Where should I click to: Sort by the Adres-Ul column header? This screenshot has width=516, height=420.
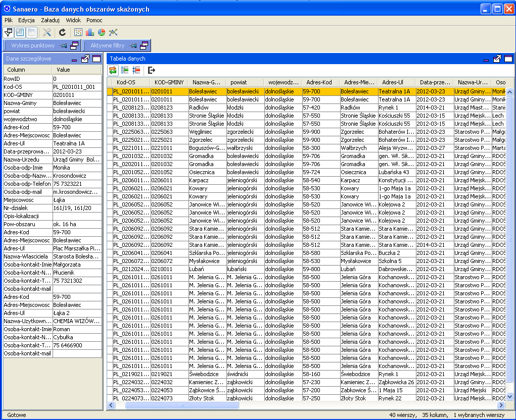click(x=397, y=82)
